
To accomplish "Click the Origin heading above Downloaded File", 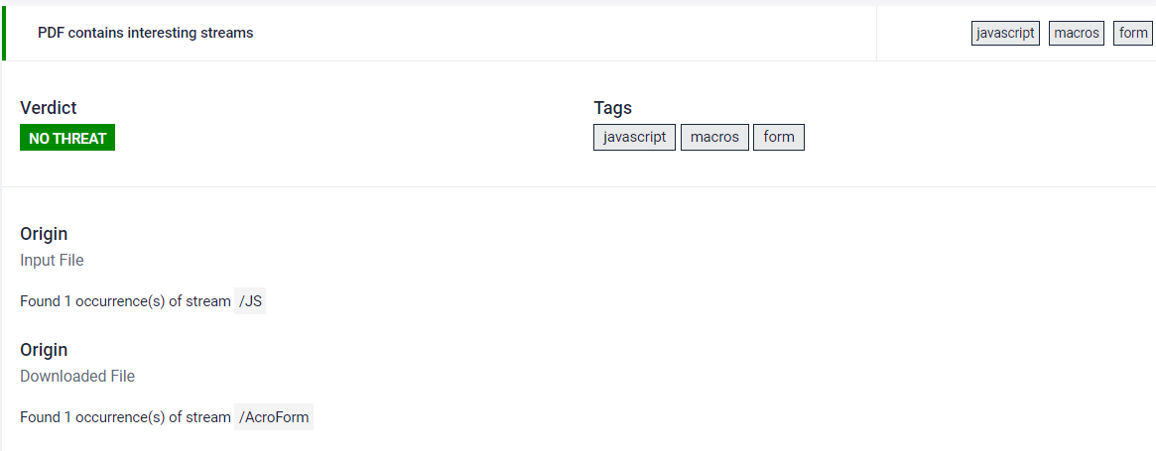I will click(x=44, y=350).
